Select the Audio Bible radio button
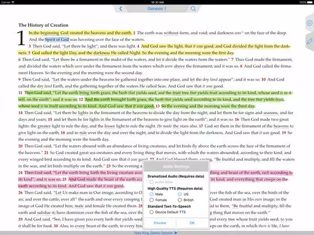Screen dimensions: 314x235 click(x=151, y=182)
